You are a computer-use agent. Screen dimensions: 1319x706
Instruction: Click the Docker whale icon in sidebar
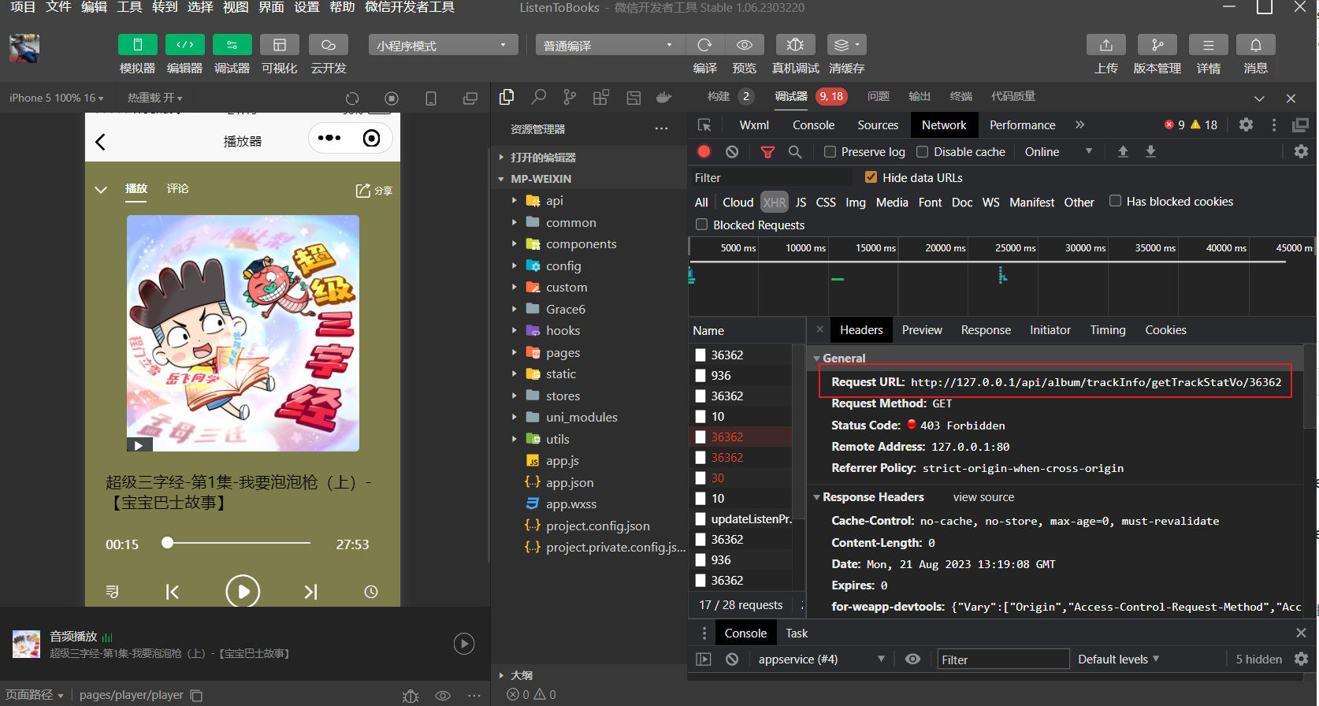click(x=664, y=97)
